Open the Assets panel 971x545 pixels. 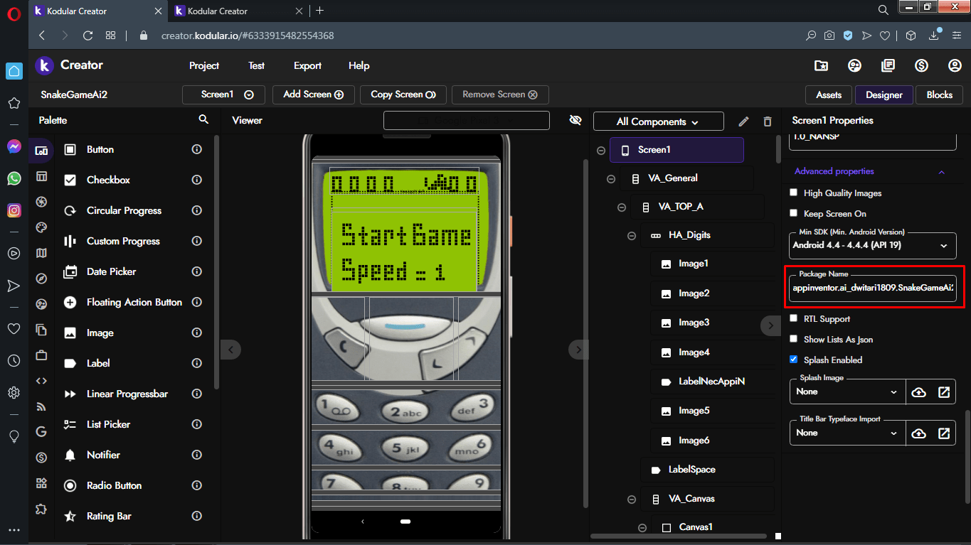[x=829, y=95]
